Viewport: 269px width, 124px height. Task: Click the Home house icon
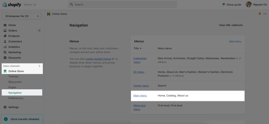(x=5, y=25)
